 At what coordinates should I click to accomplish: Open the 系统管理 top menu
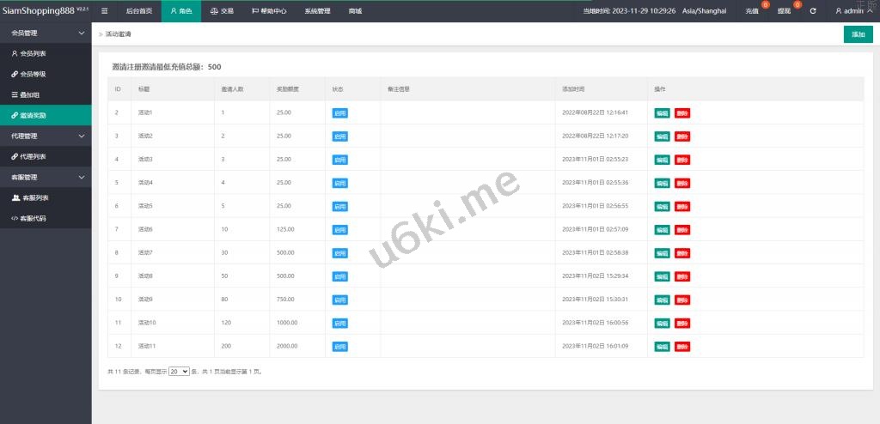317,11
